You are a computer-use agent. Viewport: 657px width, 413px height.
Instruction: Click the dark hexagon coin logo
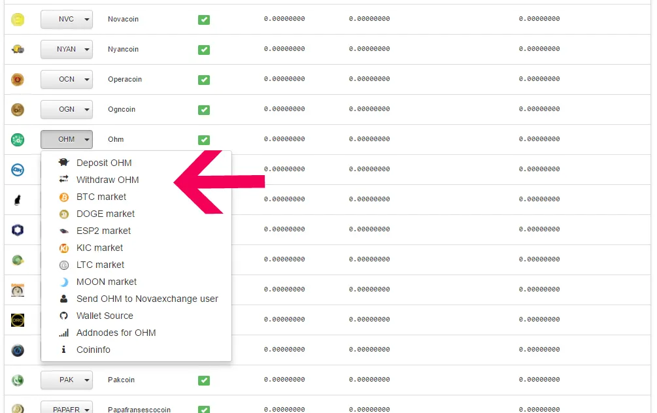[18, 230]
